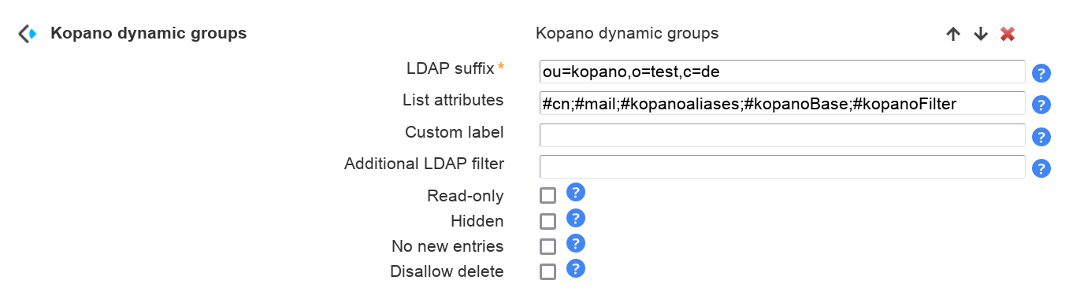The height and width of the screenshot is (295, 1084).
Task: Move Kopano dynamic groups section up
Action: point(953,34)
